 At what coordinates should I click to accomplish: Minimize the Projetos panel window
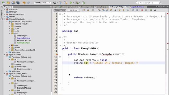coord(51,7)
